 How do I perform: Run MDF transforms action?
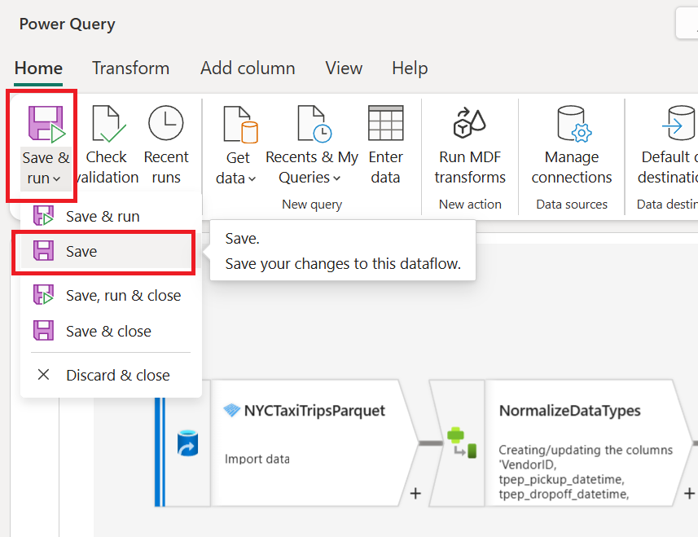470,145
